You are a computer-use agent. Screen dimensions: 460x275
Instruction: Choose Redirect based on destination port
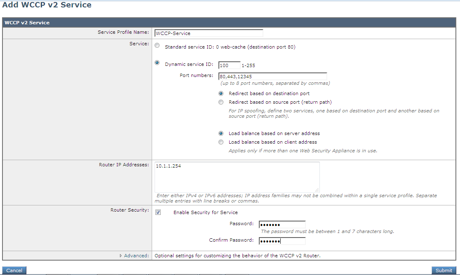click(221, 93)
